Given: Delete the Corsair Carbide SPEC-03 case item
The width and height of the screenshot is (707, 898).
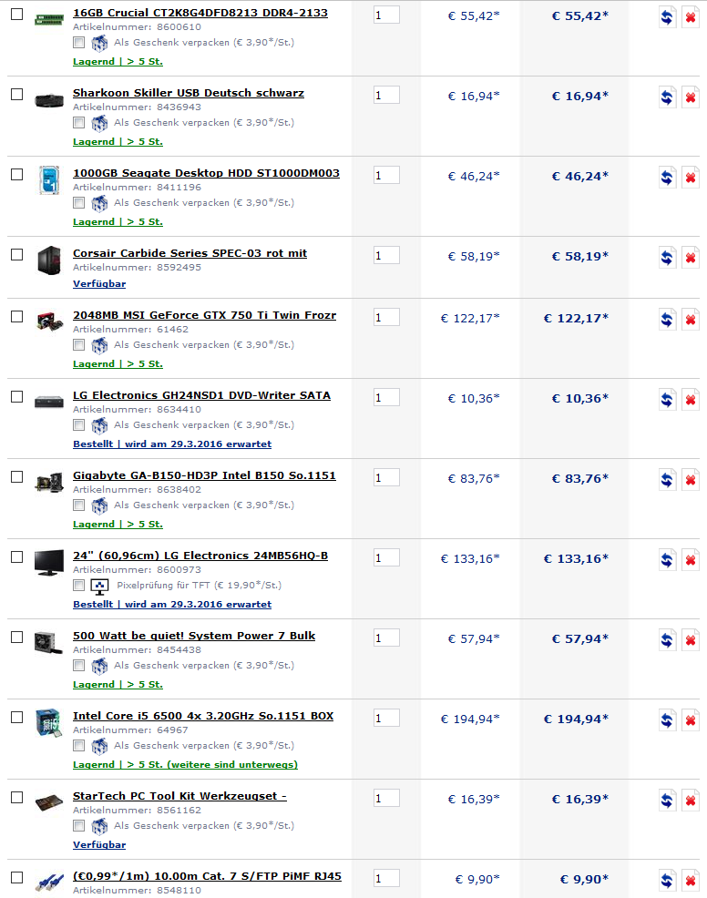Looking at the screenshot, I should (691, 258).
